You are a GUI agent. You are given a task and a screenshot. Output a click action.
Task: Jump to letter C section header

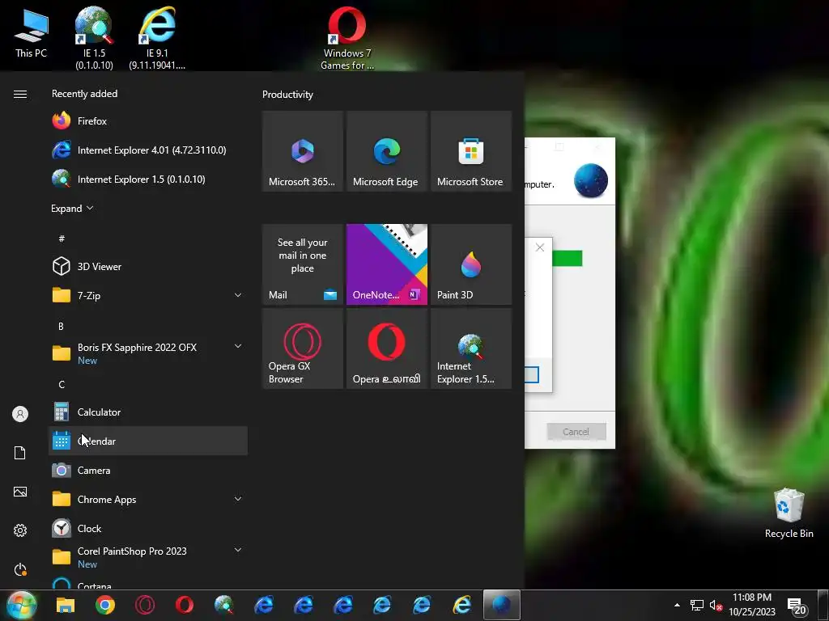click(62, 384)
